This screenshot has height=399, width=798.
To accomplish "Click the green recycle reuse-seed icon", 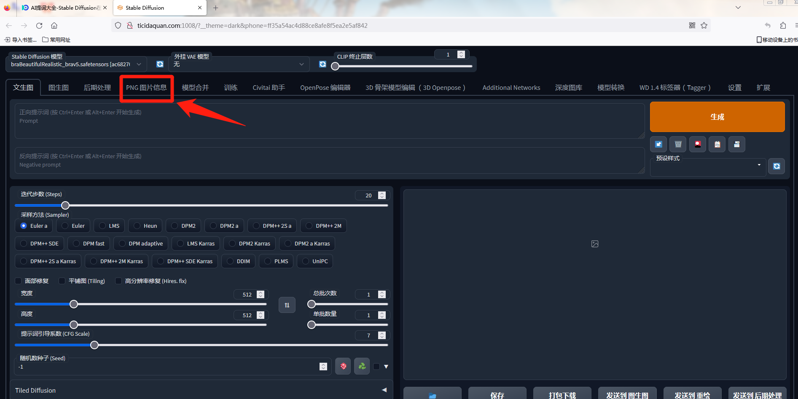I will (362, 366).
